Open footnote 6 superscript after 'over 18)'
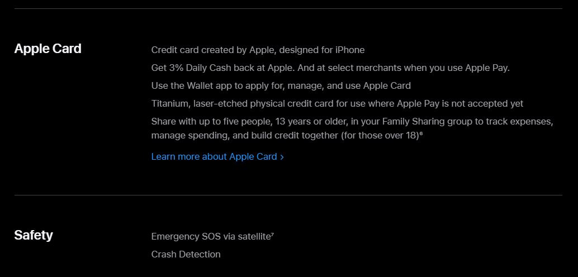 421,133
